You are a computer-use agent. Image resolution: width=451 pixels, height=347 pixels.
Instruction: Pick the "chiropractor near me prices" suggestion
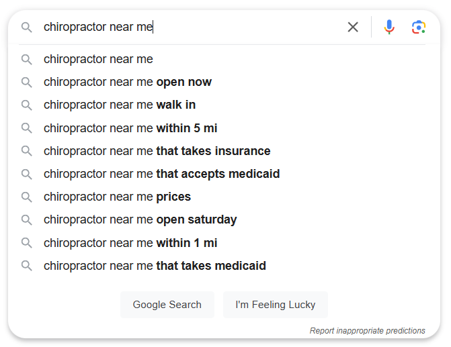(222, 197)
